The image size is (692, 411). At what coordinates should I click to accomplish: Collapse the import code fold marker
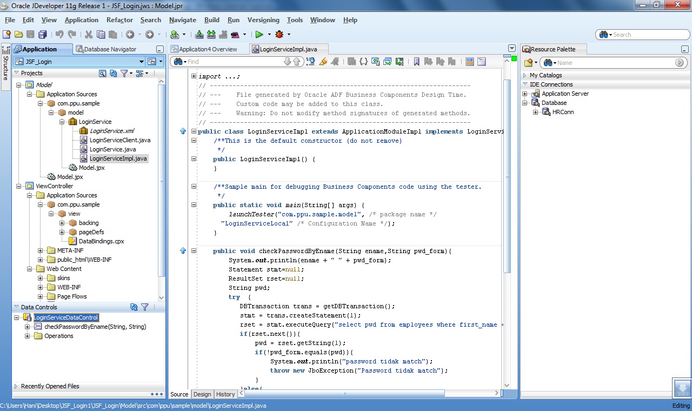194,76
